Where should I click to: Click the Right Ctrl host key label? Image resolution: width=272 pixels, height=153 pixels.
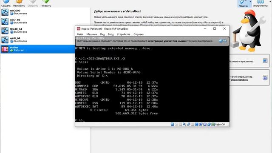pyautogui.click(x=220, y=125)
